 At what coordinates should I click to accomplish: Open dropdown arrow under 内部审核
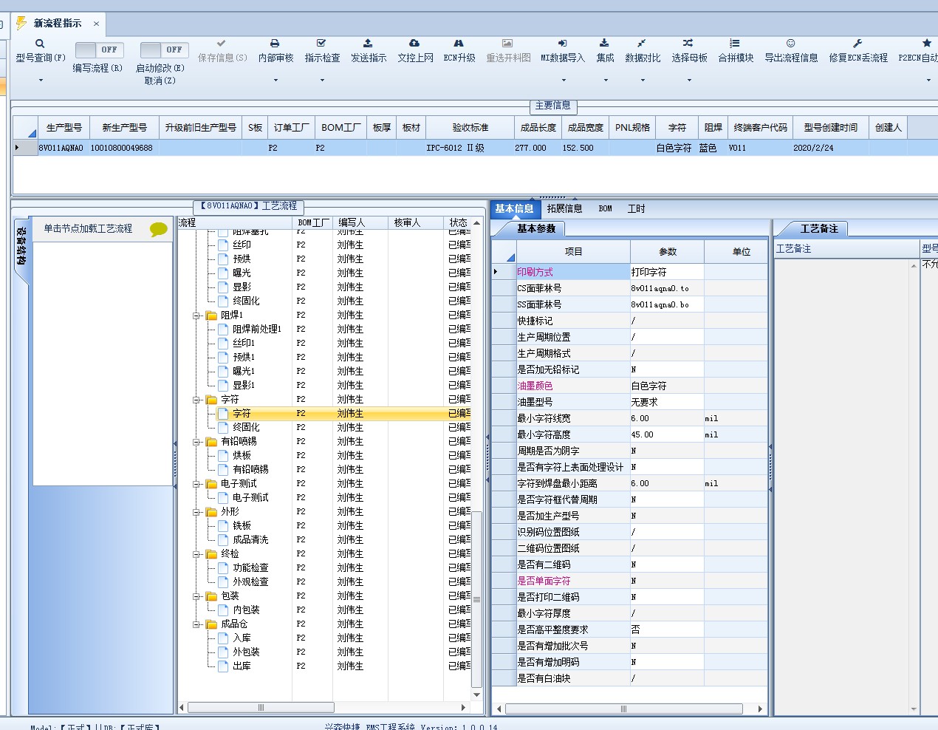point(275,80)
